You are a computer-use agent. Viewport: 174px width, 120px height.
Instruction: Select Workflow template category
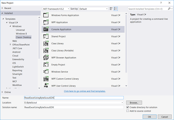click(x=17, y=85)
